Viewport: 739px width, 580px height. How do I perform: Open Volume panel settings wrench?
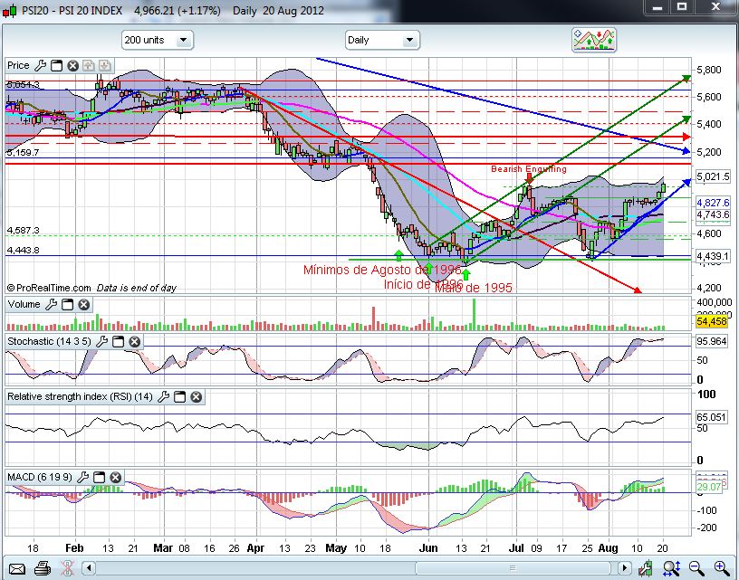(x=51, y=305)
